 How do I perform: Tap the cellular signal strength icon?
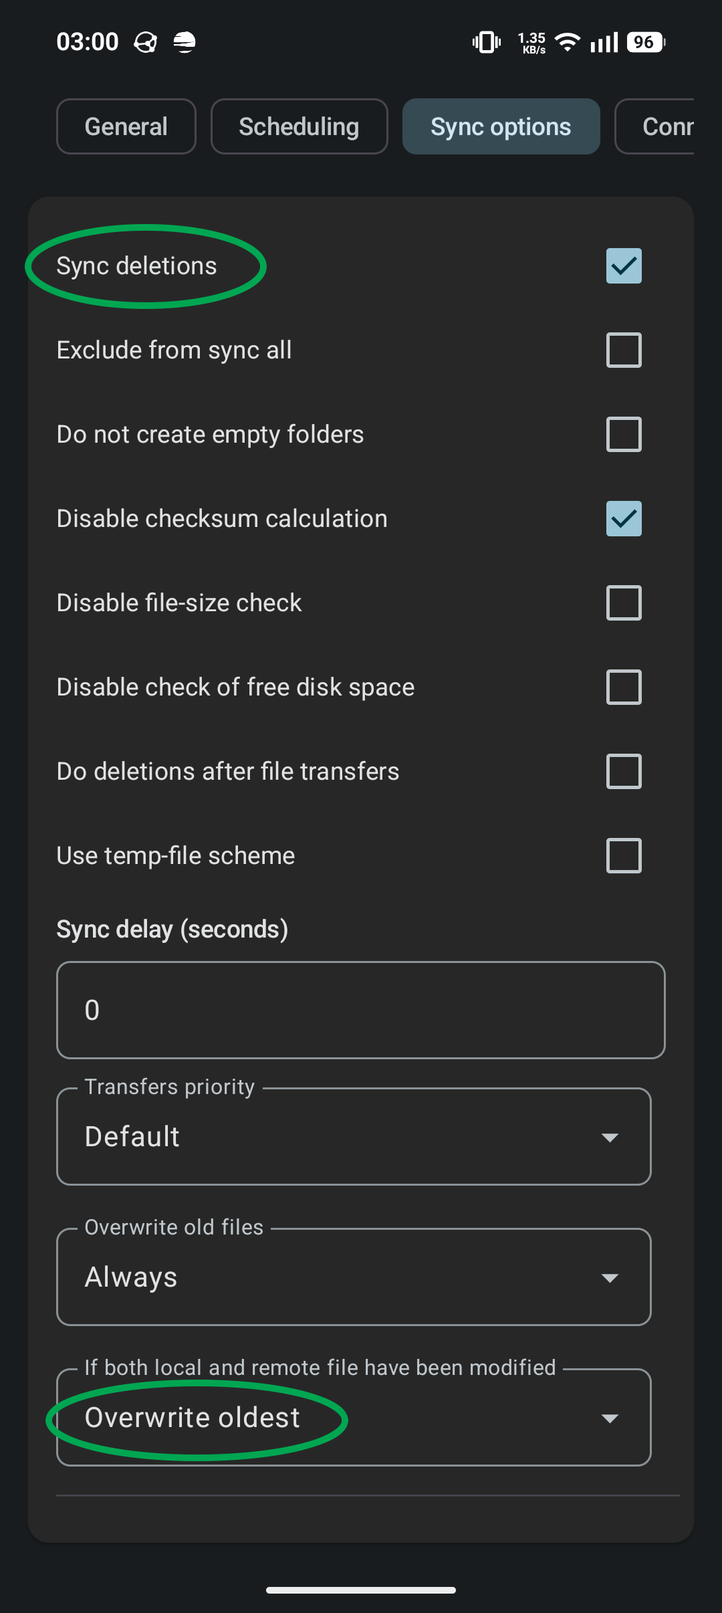(604, 43)
